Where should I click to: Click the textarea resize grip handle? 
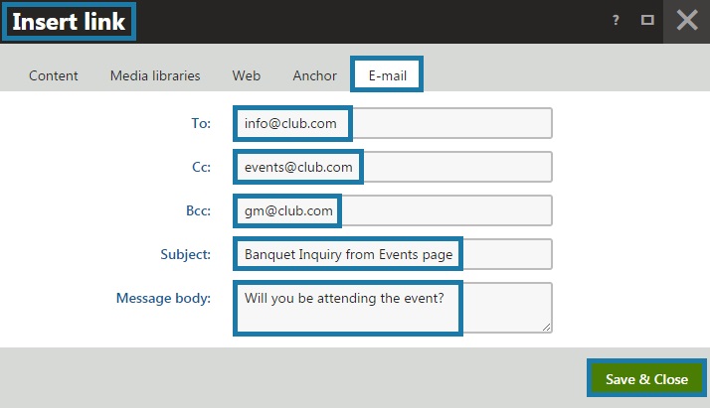546,327
